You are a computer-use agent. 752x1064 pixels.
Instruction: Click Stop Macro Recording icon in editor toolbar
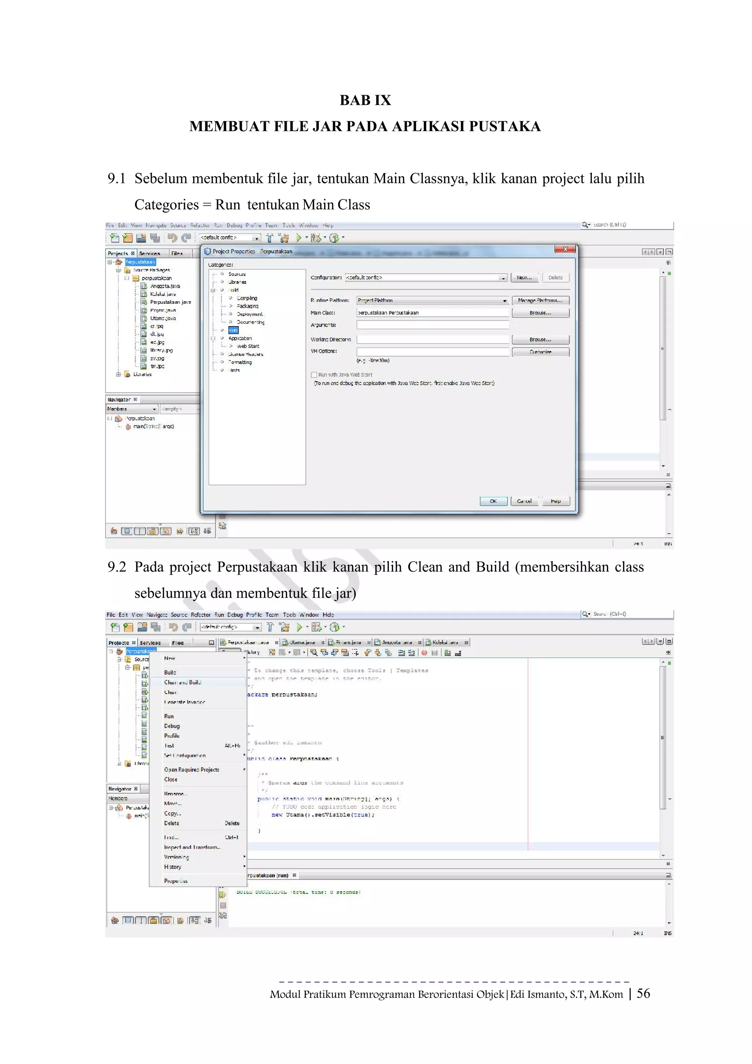(434, 653)
